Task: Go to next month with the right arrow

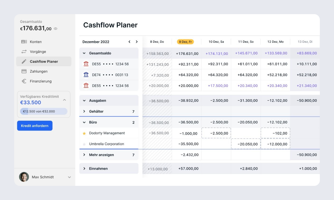Action: (136, 41)
